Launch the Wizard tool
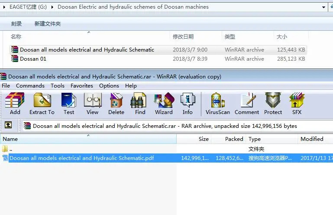Viewport: 333px width, 215px height. pyautogui.click(x=164, y=104)
